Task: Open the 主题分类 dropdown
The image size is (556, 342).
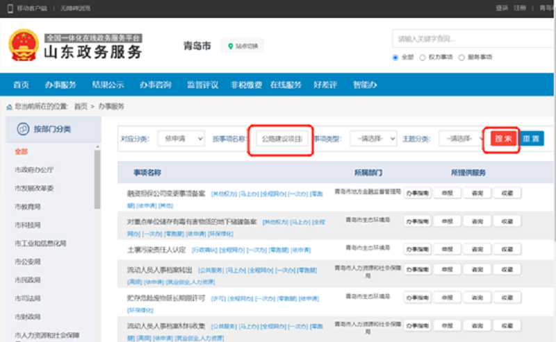Action: tap(461, 139)
